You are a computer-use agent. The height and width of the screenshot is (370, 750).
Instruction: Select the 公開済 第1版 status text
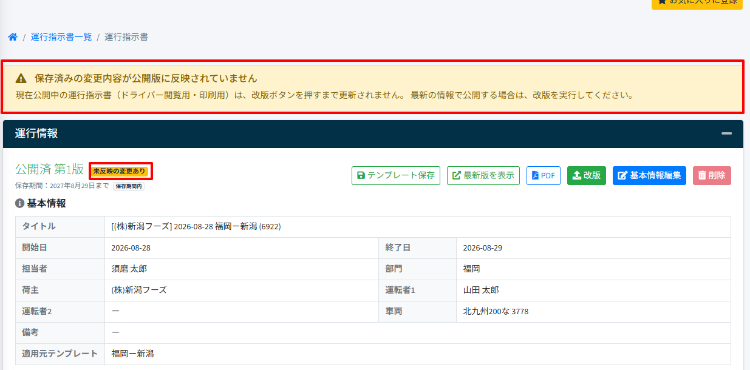[50, 169]
